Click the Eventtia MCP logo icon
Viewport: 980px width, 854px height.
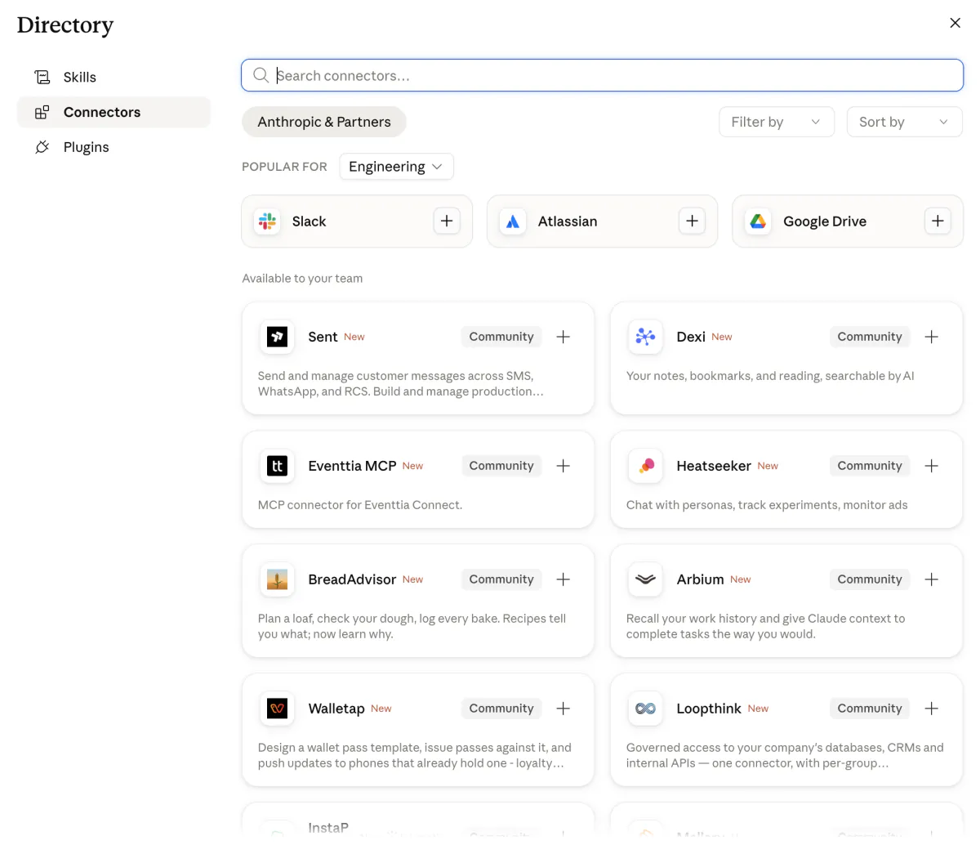(x=278, y=466)
